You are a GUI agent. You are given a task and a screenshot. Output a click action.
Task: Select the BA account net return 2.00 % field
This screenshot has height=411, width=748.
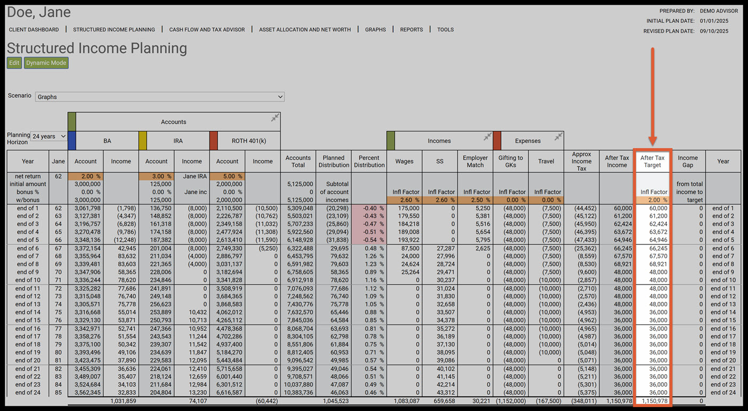(x=85, y=176)
